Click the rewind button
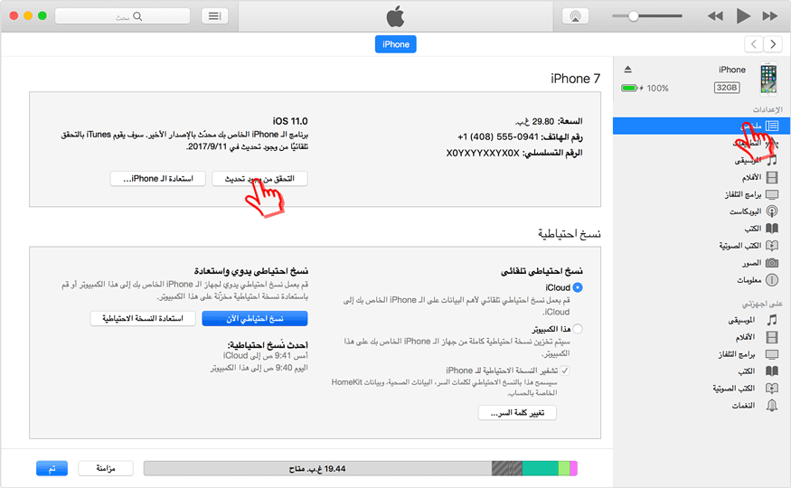This screenshot has width=791, height=488. [715, 16]
